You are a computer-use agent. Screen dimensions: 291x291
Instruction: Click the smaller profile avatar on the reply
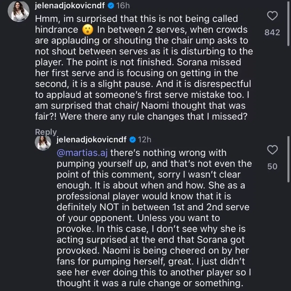43,143
